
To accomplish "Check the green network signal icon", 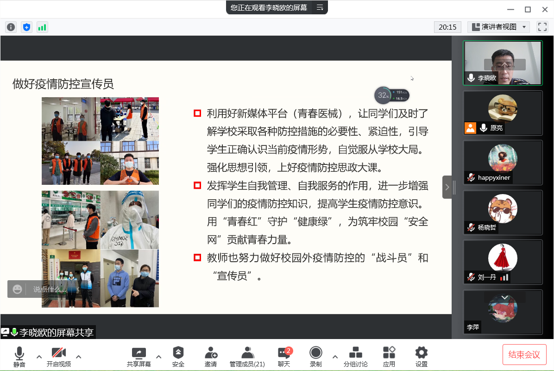I will (42, 27).
